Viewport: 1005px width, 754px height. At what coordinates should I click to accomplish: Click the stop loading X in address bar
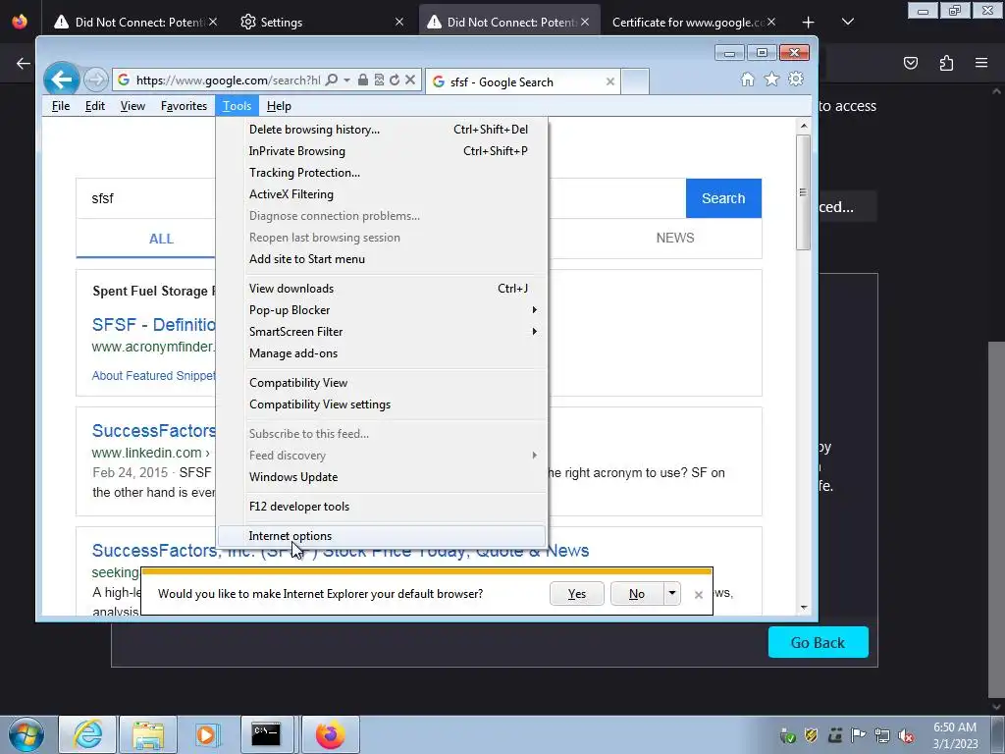coord(410,81)
